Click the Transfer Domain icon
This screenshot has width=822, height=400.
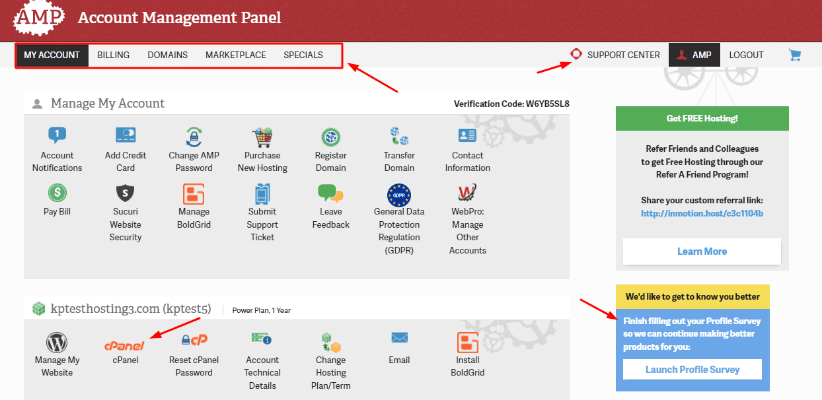pyautogui.click(x=399, y=137)
